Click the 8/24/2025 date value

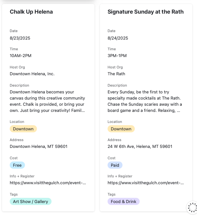point(118,38)
